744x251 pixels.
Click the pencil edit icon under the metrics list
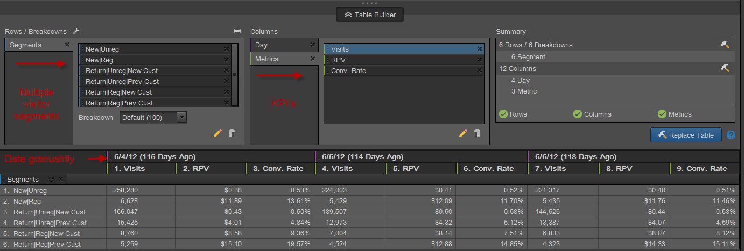[463, 133]
